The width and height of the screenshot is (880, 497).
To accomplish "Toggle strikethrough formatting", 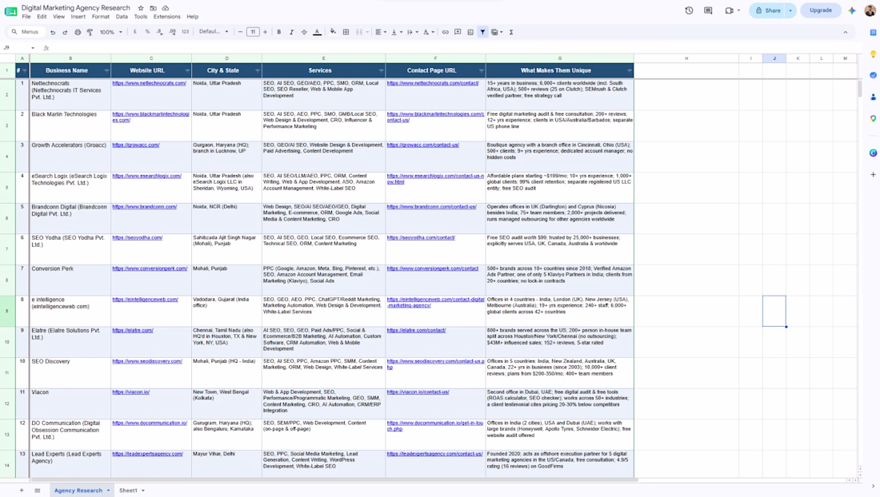I will 304,32.
